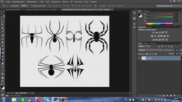
Task: Open opacity slider dropdown arrow
Action: pos(181,50)
